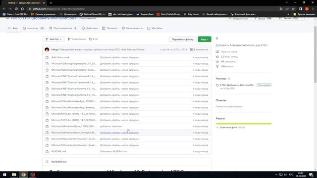Open the browser side panel icon

pos(301,9)
